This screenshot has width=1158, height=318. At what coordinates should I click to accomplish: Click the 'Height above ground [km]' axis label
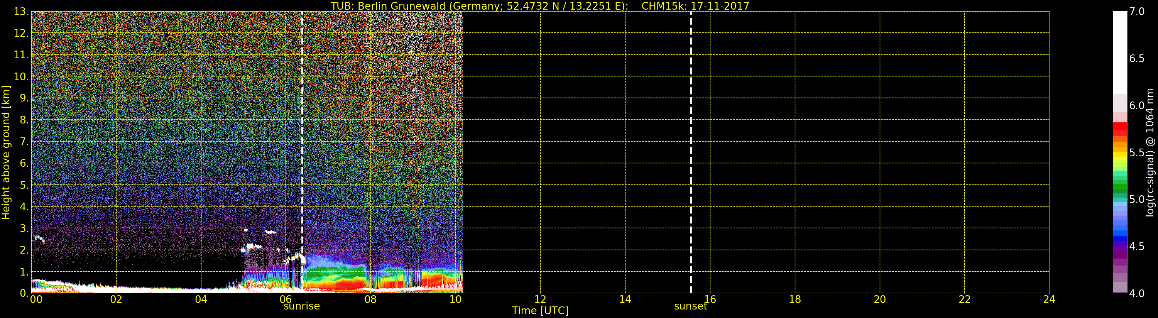6,152
